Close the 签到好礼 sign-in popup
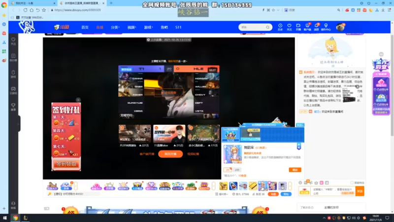 tap(78, 100)
